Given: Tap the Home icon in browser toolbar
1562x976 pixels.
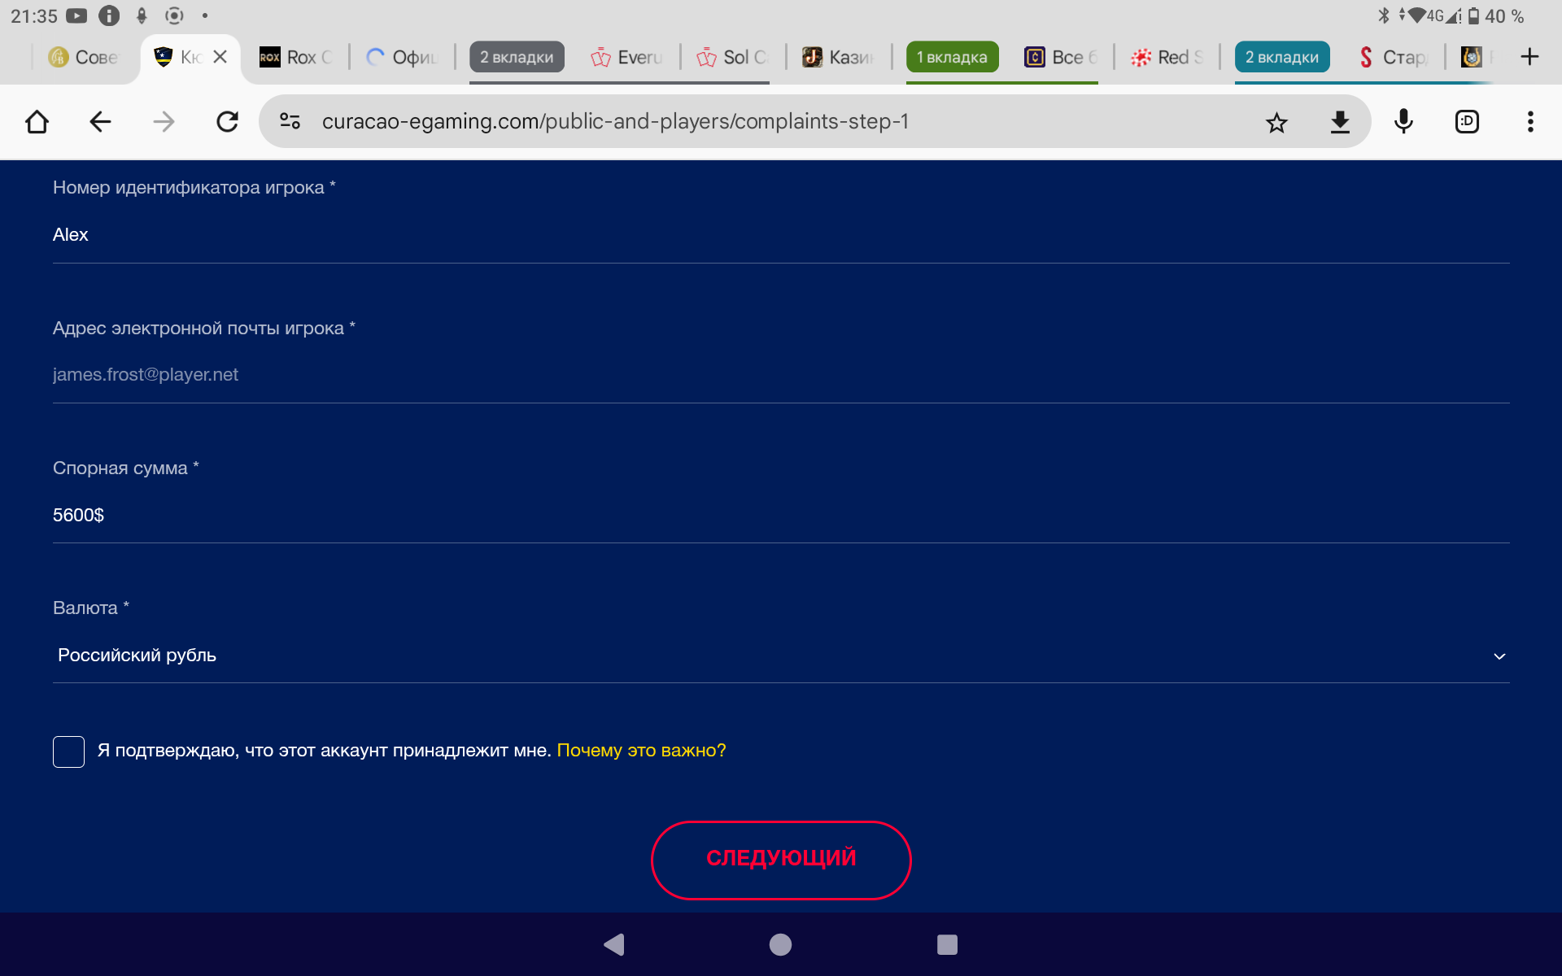Looking at the screenshot, I should tap(37, 122).
